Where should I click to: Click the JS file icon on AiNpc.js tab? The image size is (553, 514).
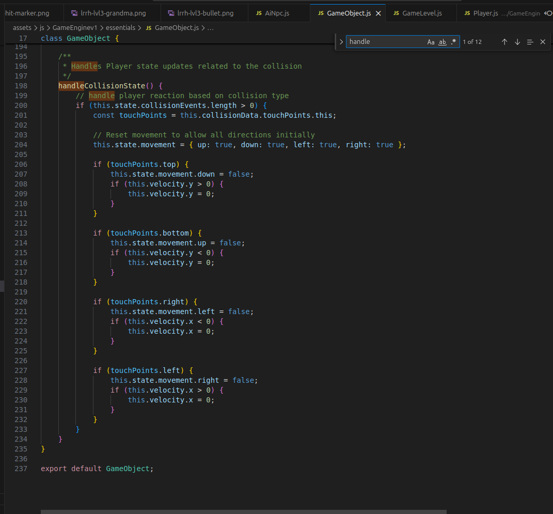[x=259, y=13]
